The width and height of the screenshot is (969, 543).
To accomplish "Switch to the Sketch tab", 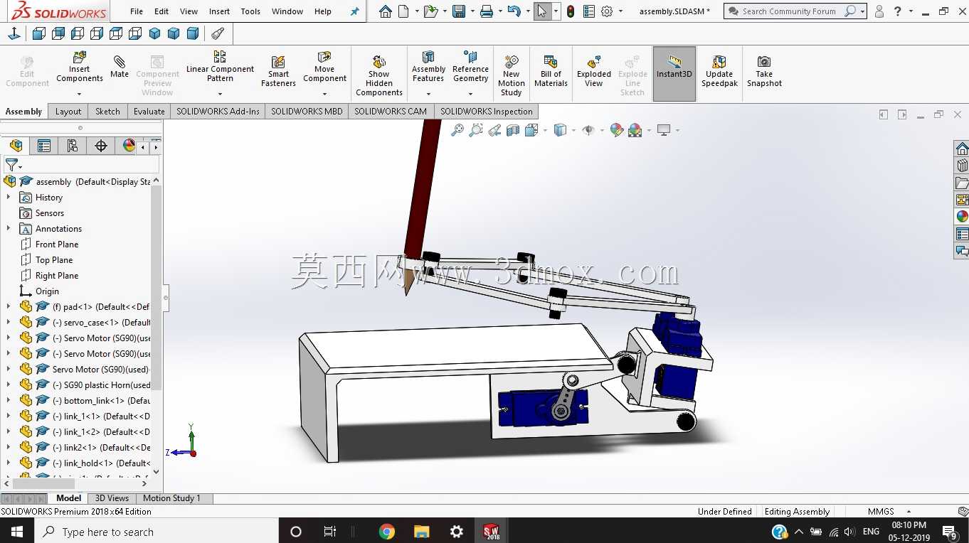I will 107,112.
